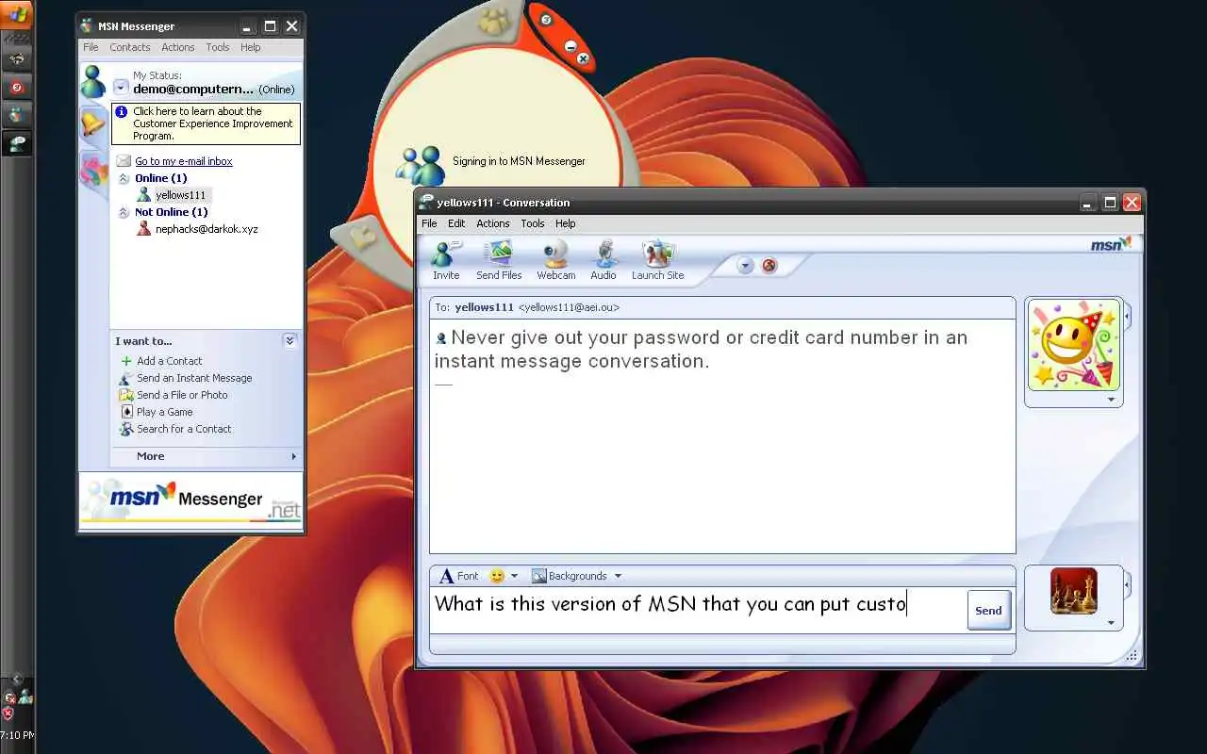Click the red shield tray icon
Viewport: 1207px width, 754px height.
pyautogui.click(x=8, y=714)
